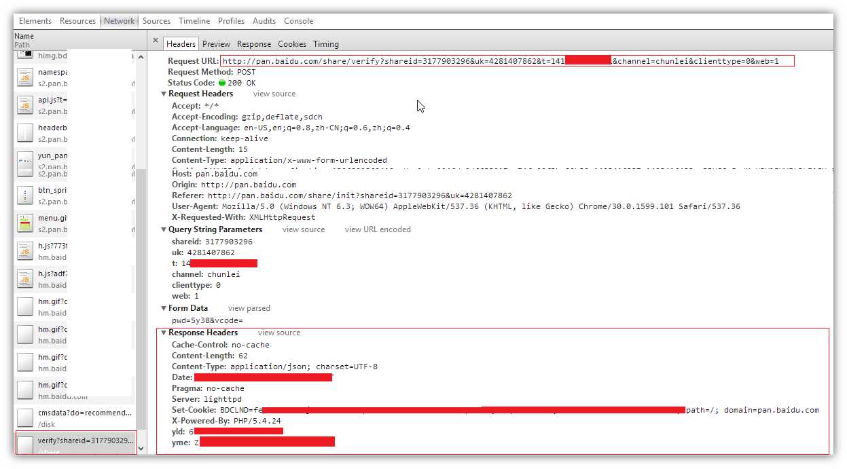
Task: Select the Headers tab
Action: [181, 43]
